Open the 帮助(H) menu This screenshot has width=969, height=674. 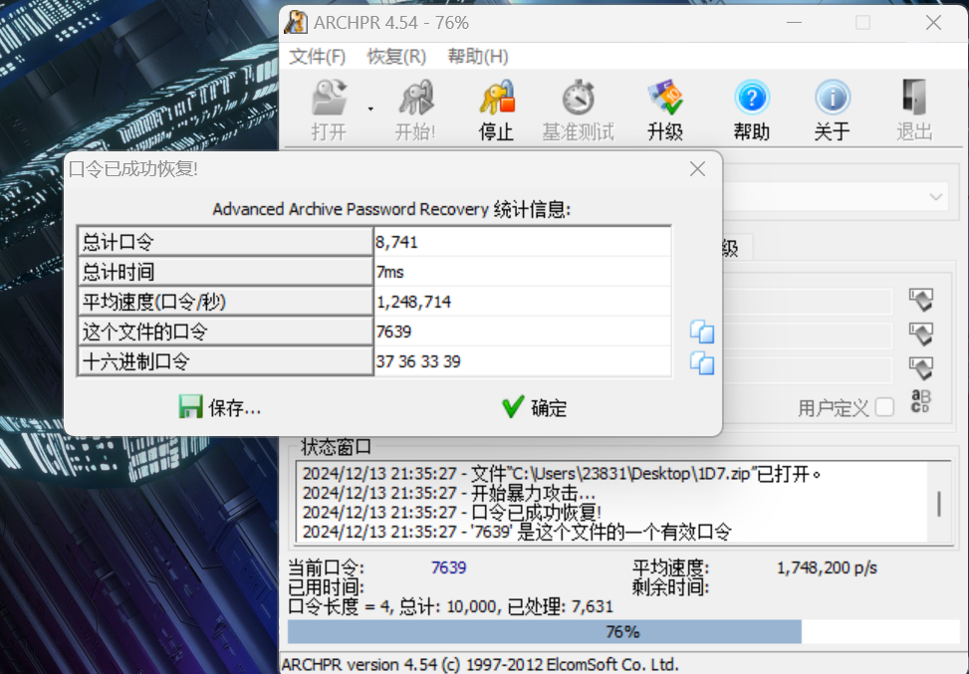(478, 57)
